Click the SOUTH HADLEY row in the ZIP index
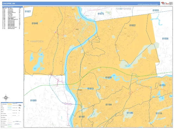174x130 pixels. [11, 17]
